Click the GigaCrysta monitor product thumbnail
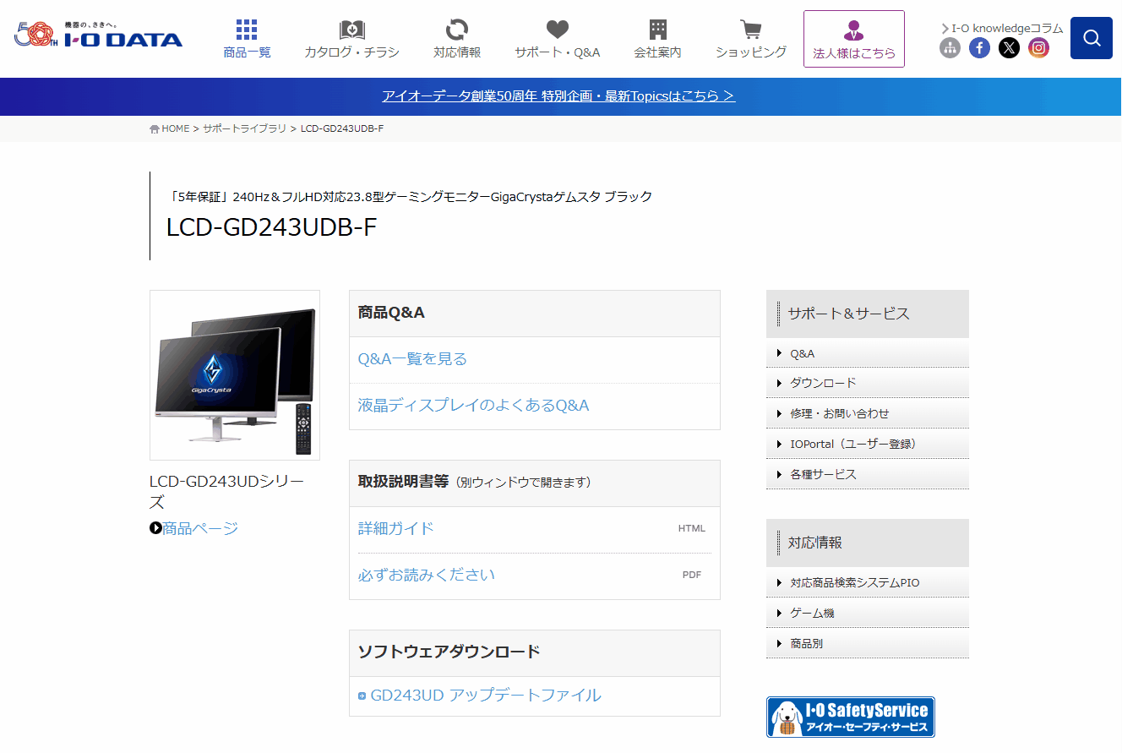 [x=235, y=375]
